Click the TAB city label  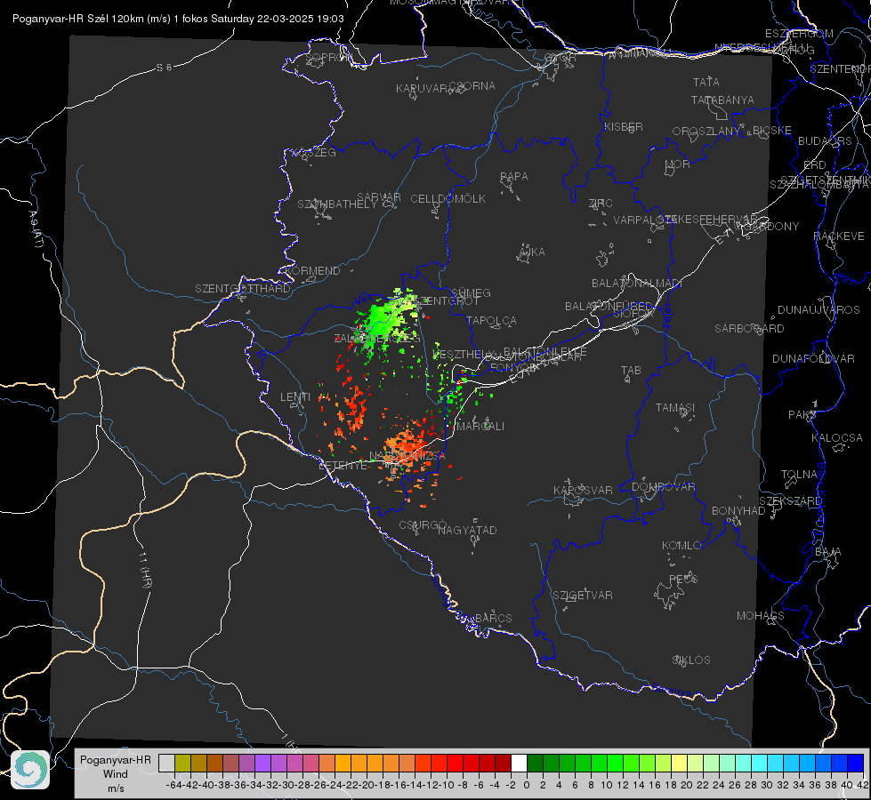point(631,371)
